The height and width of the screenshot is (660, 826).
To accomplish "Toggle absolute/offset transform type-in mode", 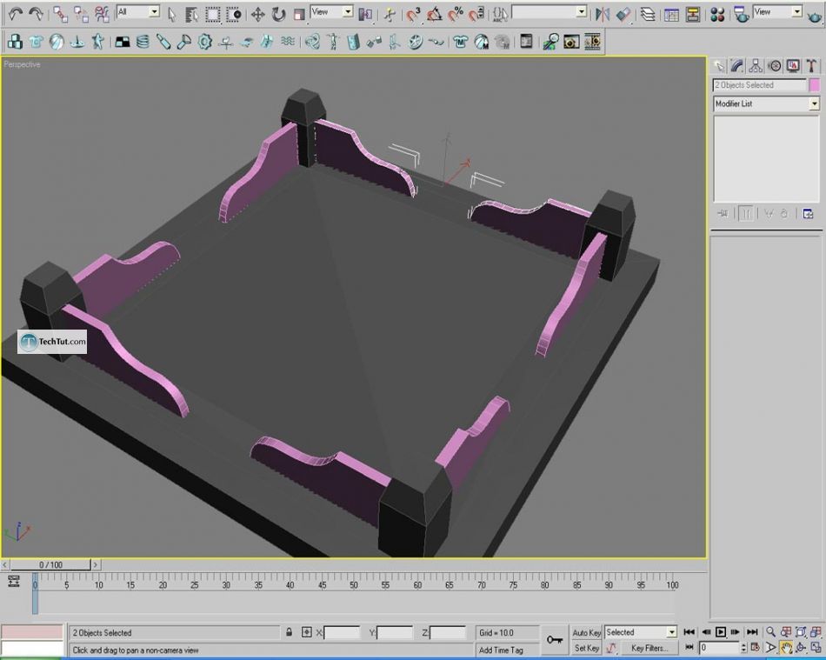I will pos(306,633).
